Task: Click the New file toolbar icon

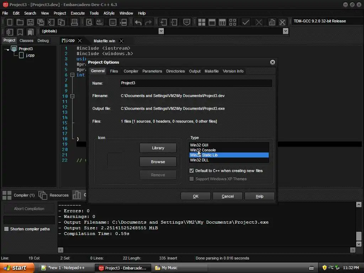Action: click(x=10, y=22)
